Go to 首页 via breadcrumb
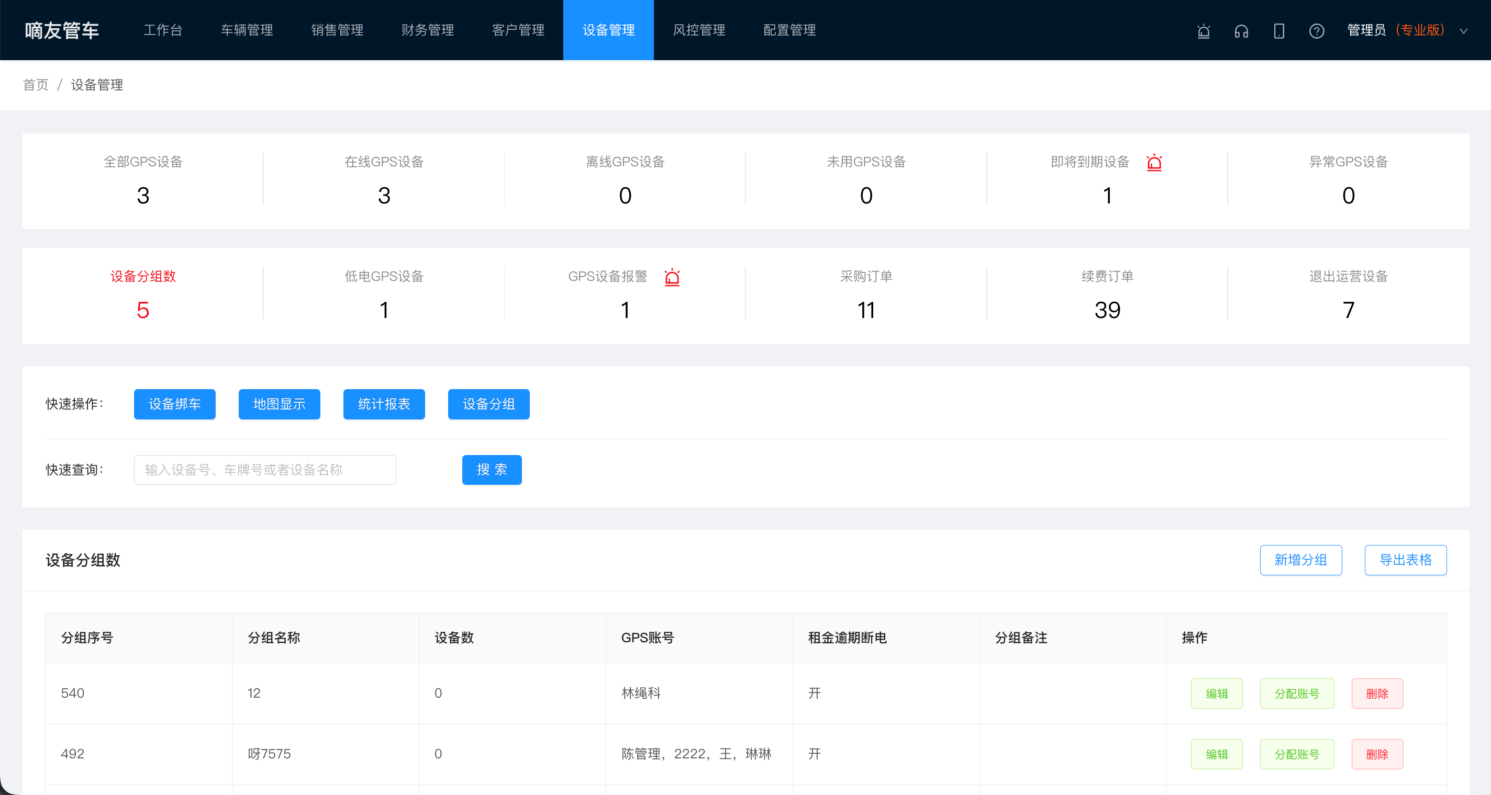1491x795 pixels. (35, 85)
